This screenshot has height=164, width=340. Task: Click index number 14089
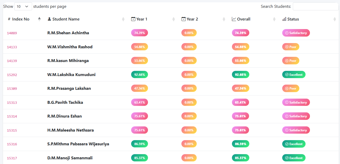tap(12, 33)
